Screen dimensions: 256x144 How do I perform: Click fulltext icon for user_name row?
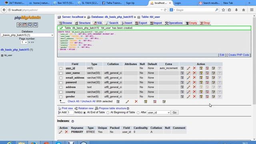tap(220, 73)
